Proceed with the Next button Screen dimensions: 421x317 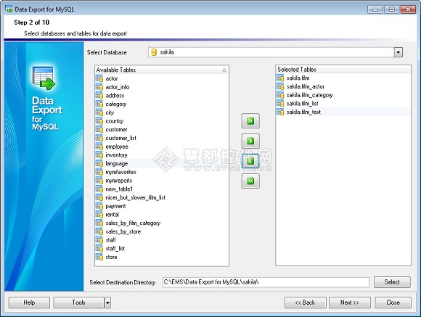(x=350, y=302)
